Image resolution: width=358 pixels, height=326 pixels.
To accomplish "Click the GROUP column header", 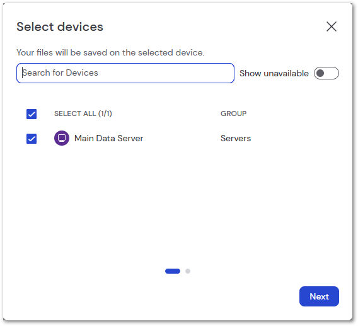I will (x=233, y=114).
